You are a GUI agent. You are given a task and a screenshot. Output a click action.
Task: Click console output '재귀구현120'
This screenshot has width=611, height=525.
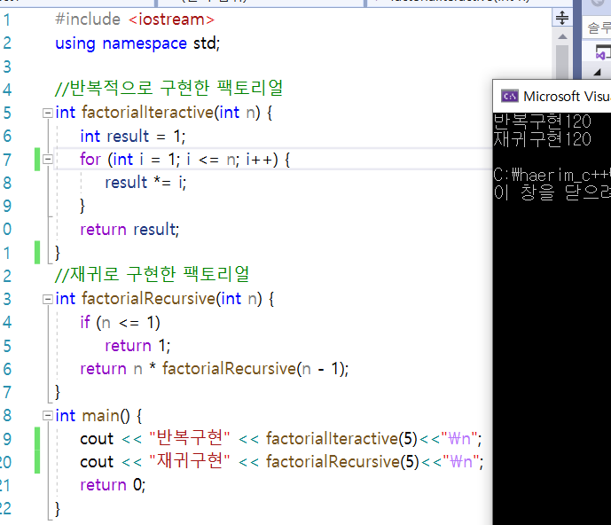tap(543, 139)
